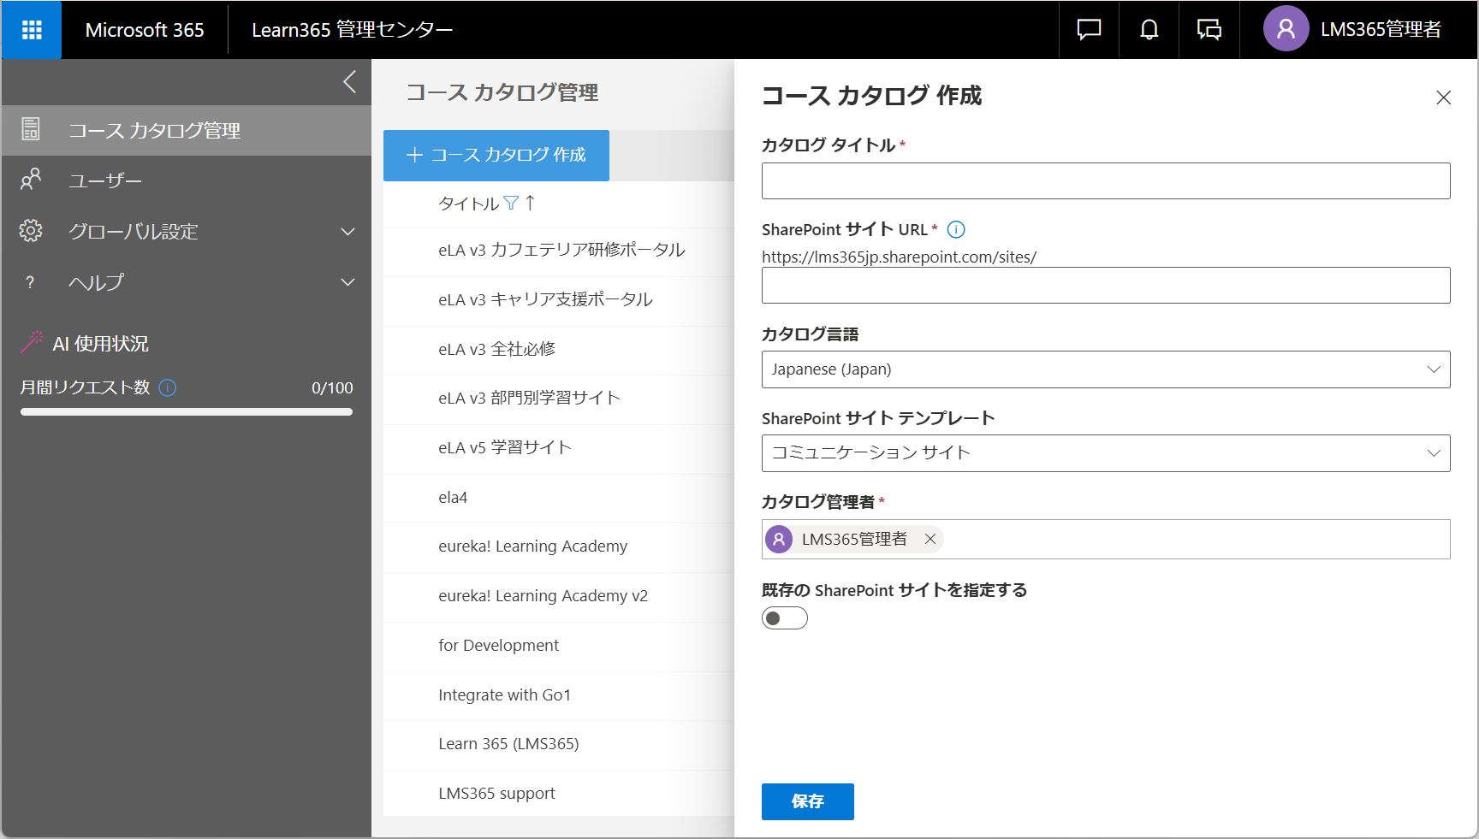The image size is (1479, 839).
Task: Show info for SharePoint サイト URL
Action: tap(956, 229)
